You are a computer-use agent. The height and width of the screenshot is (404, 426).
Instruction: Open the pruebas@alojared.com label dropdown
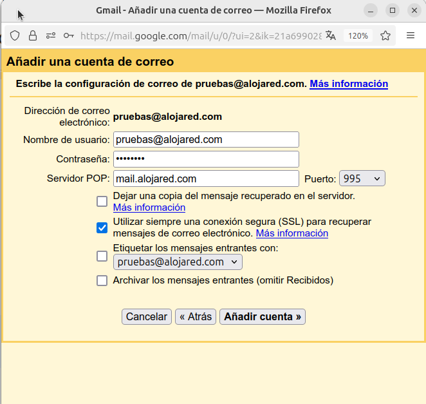pos(178,262)
